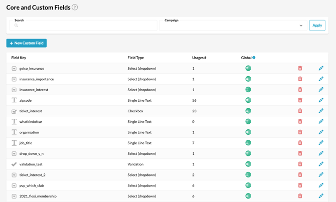Toggle global globe for insurance_importance
Image resolution: width=336 pixels, height=202 pixels.
pyautogui.click(x=248, y=79)
